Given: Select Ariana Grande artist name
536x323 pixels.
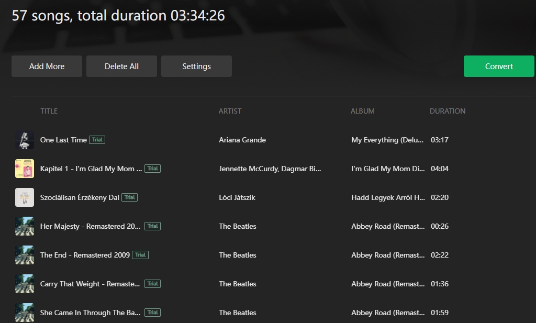Looking at the screenshot, I should [242, 140].
